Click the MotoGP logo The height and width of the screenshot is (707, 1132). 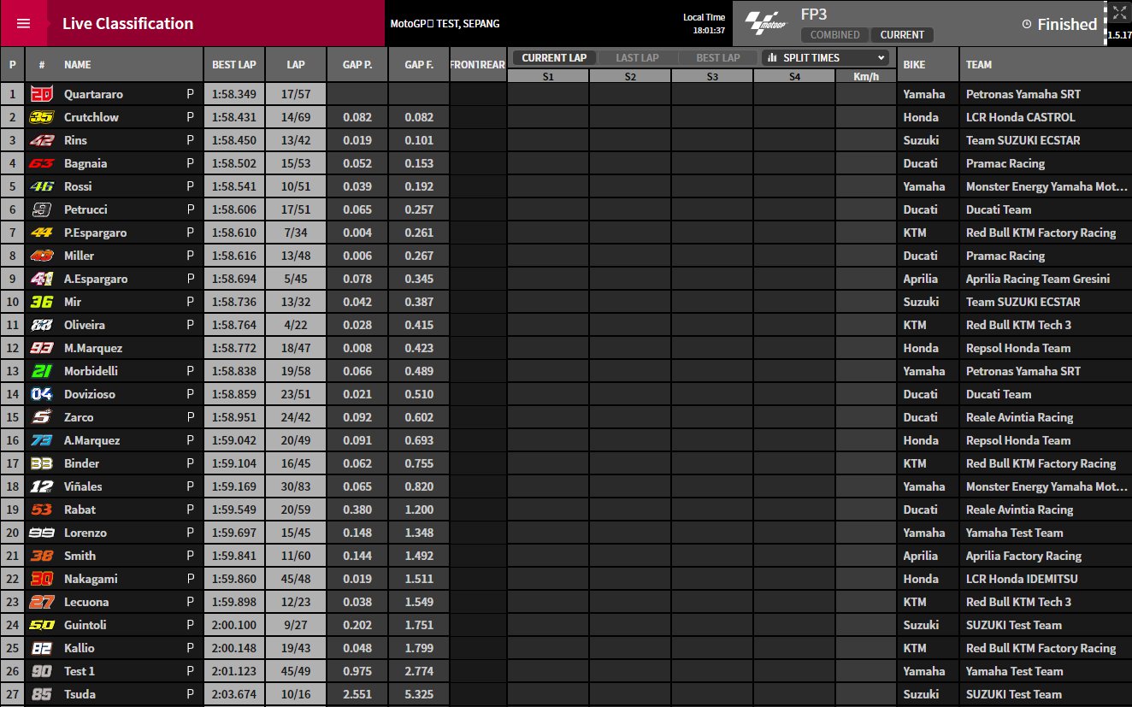coord(767,23)
